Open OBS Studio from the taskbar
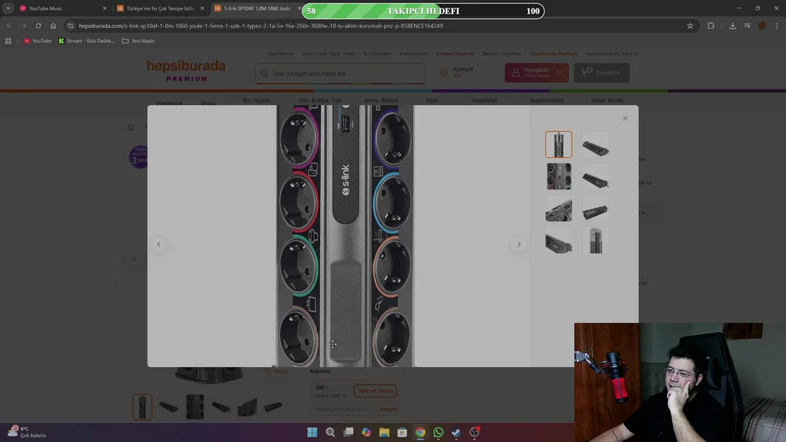 (474, 432)
